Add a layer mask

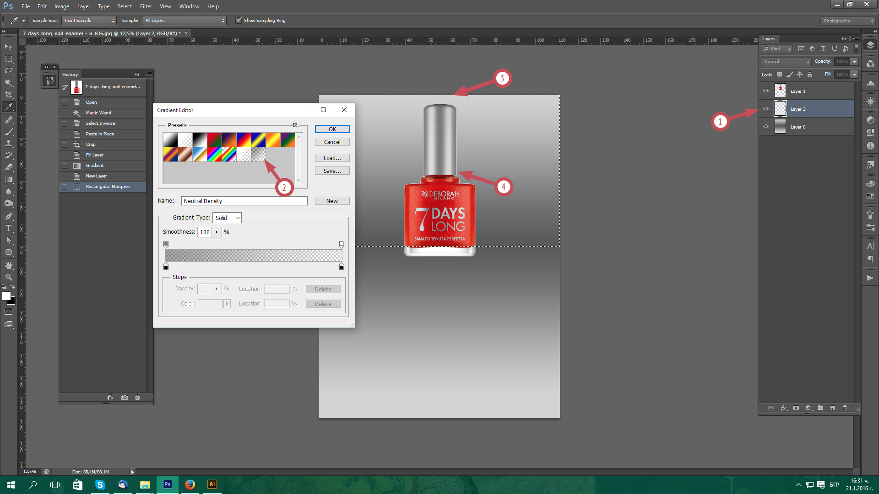[x=796, y=408]
